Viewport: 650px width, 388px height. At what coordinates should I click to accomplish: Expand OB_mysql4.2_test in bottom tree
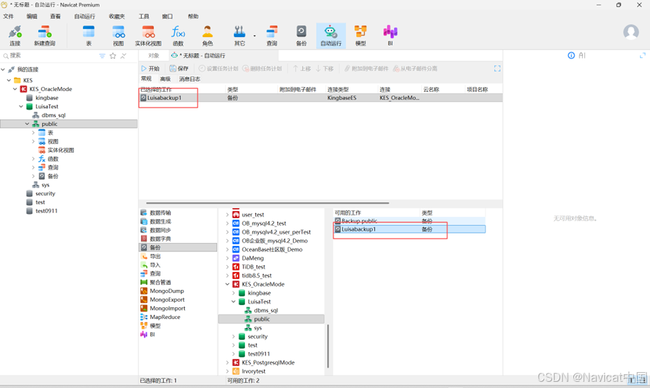click(x=228, y=224)
